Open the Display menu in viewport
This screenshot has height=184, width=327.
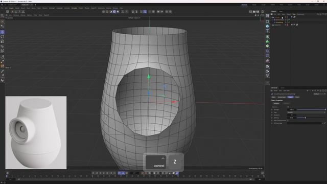22,15
